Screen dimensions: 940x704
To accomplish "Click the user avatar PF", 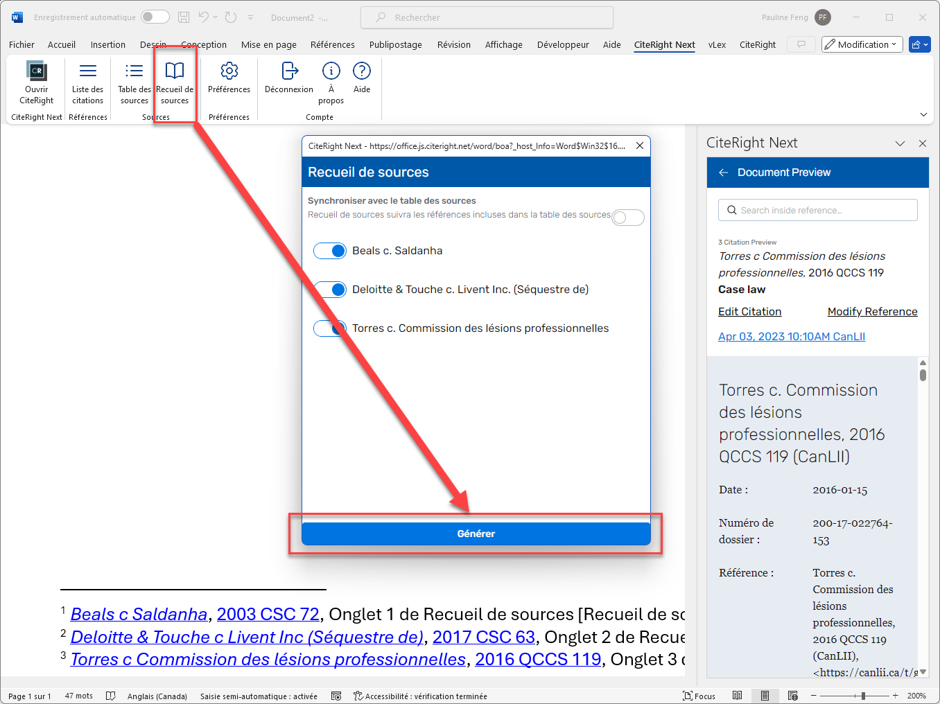I will point(823,17).
